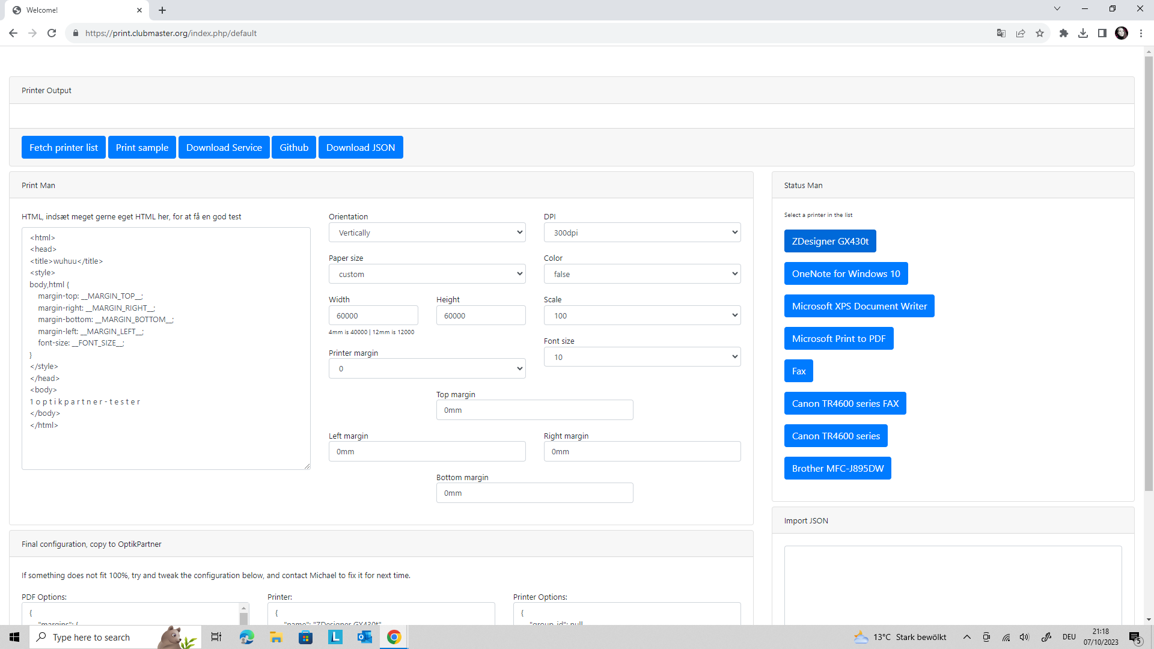Reload the current page

point(52,33)
